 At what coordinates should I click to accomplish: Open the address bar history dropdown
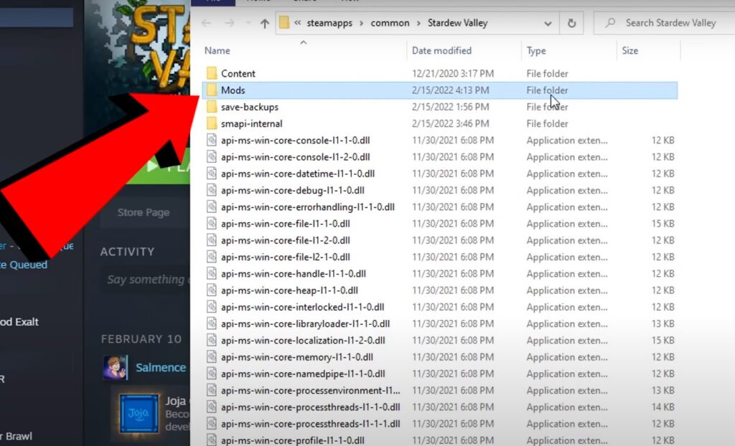coord(549,23)
